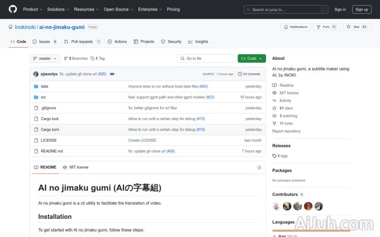Open the 1 tags link under Releases

[x=280, y=156]
